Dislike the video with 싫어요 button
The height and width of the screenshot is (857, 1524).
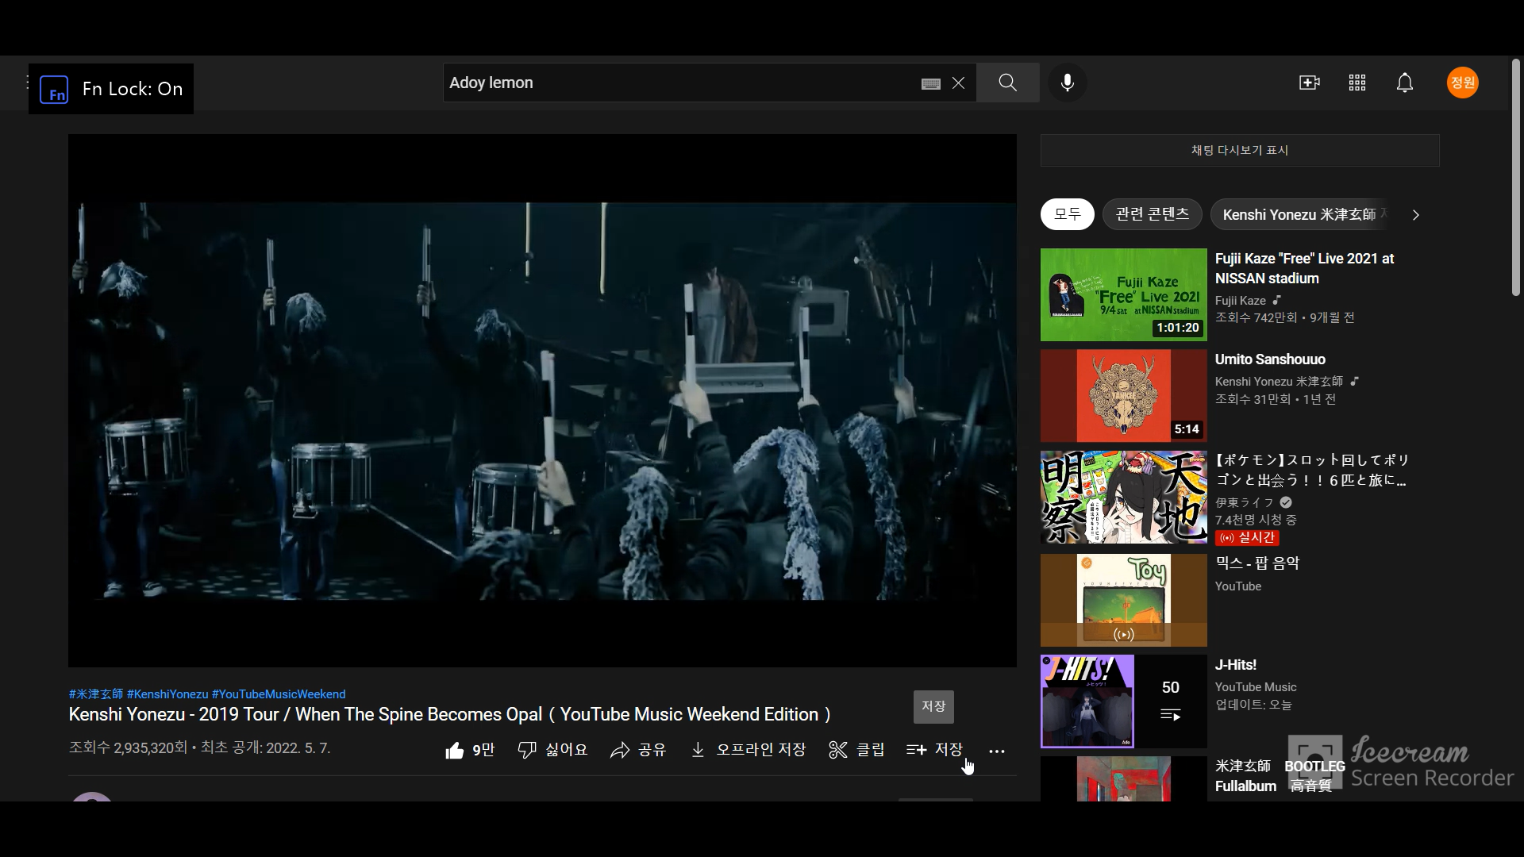pyautogui.click(x=553, y=750)
